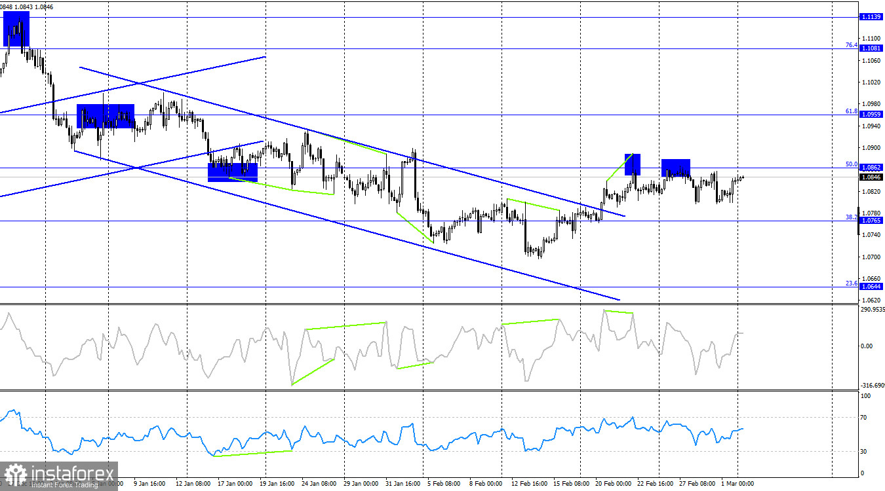
Task: Select the 76.4 Fibonacci level label
Action: (851, 45)
